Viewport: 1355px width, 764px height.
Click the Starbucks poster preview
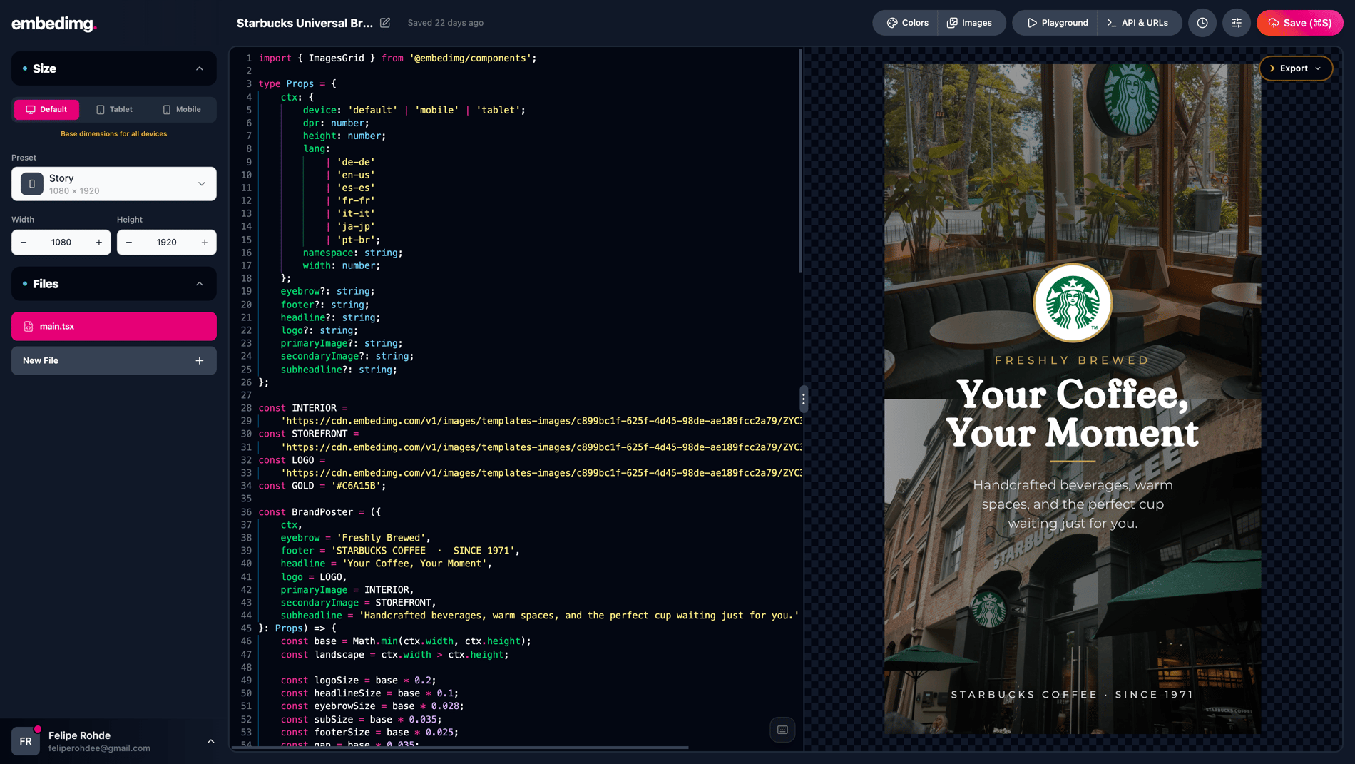1073,399
